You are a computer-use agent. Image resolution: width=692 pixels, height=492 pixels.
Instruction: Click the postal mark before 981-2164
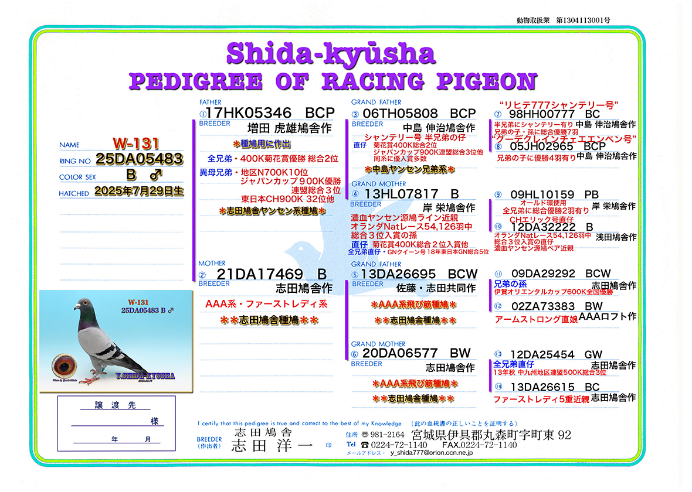click(x=366, y=435)
